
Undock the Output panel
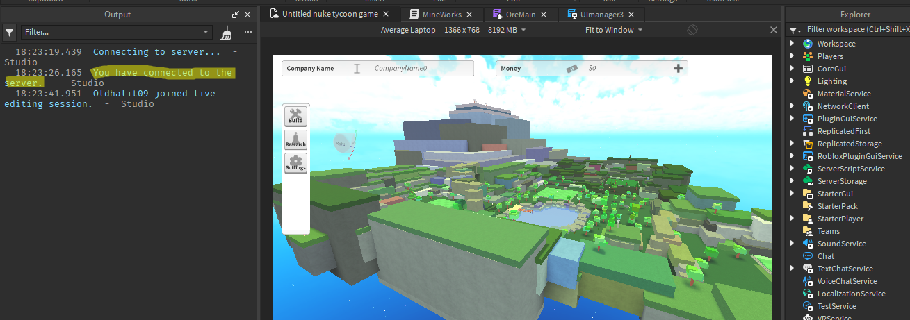[x=235, y=15]
